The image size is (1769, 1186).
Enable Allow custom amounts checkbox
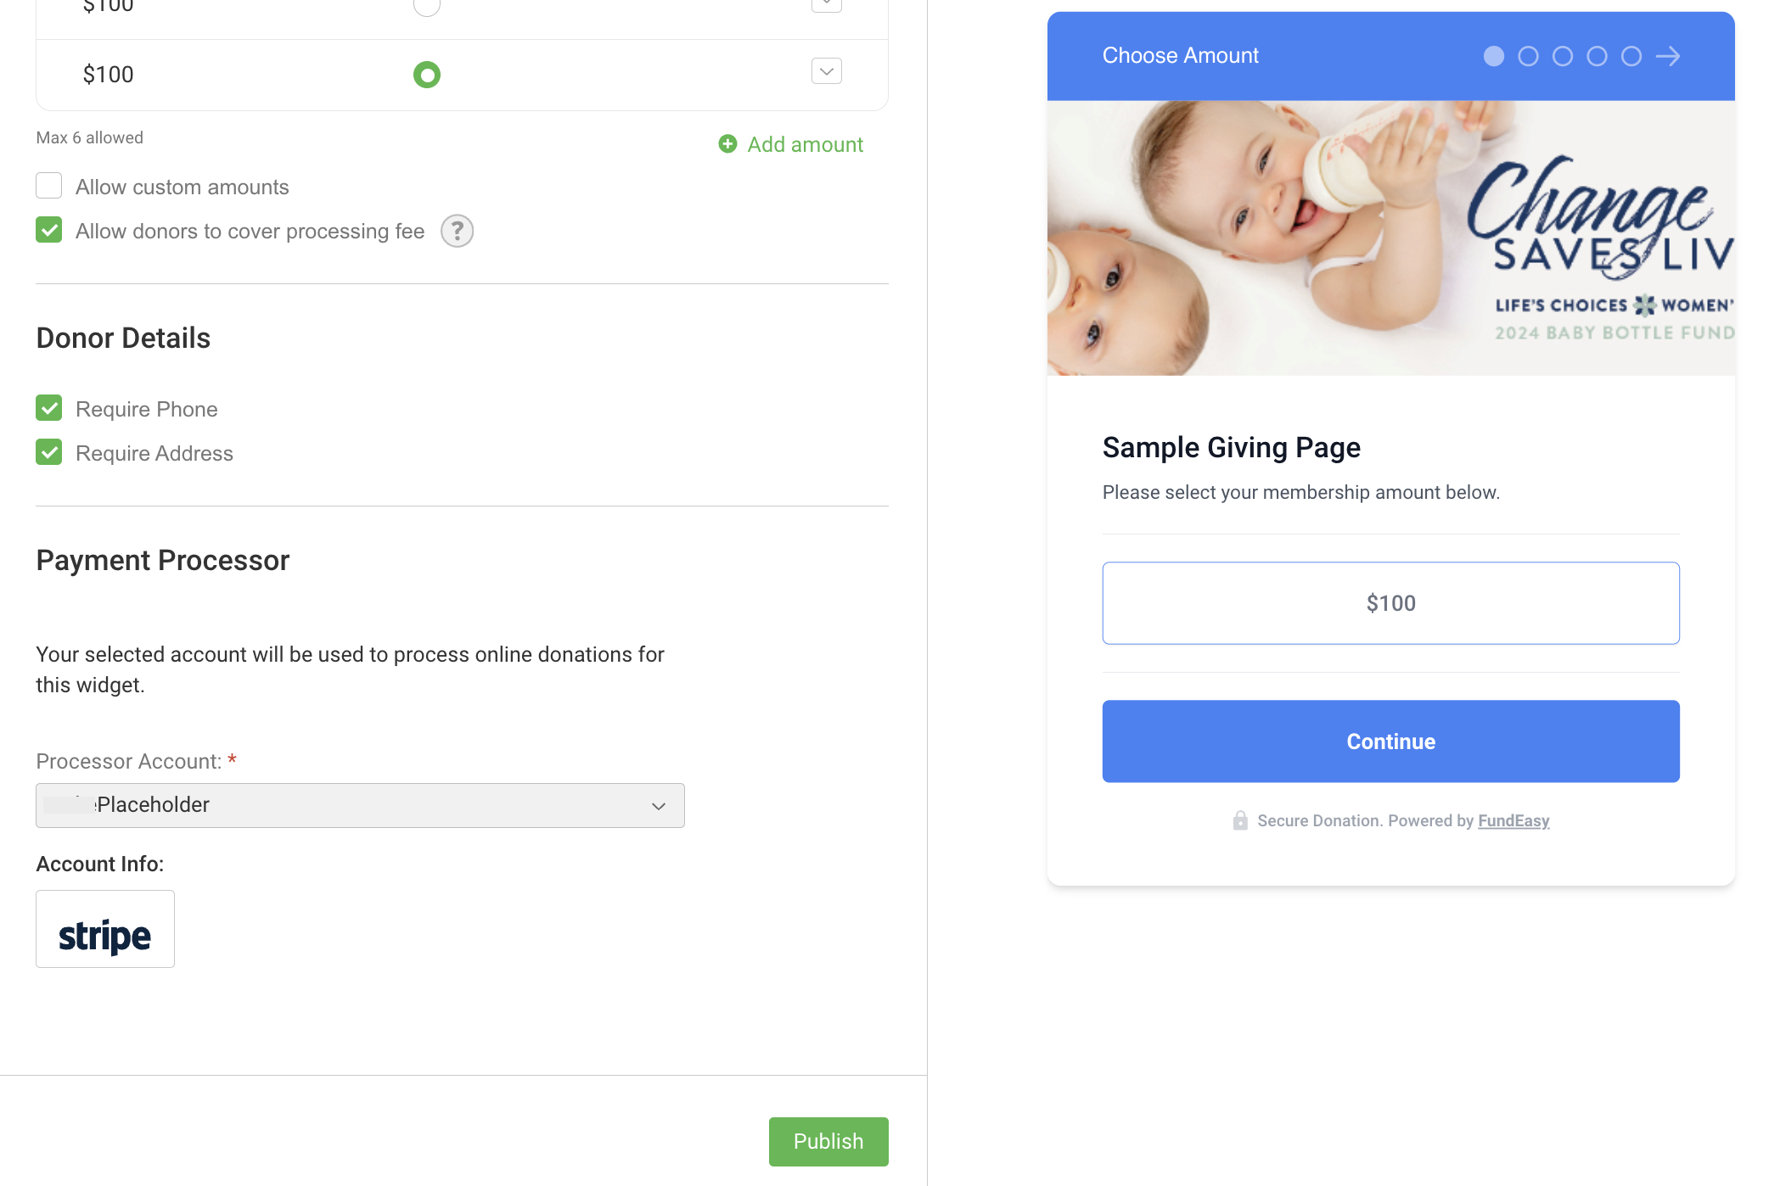click(49, 186)
